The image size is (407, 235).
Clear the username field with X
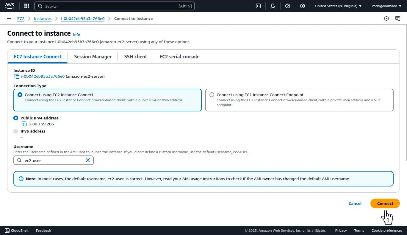click(x=88, y=160)
